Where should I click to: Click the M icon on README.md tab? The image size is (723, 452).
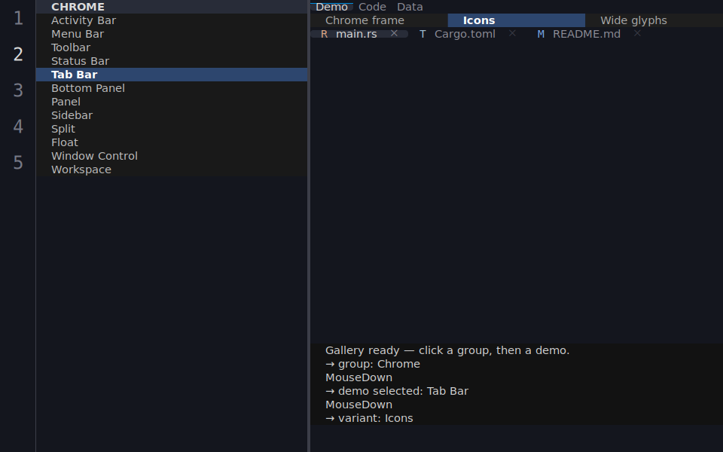tap(541, 34)
